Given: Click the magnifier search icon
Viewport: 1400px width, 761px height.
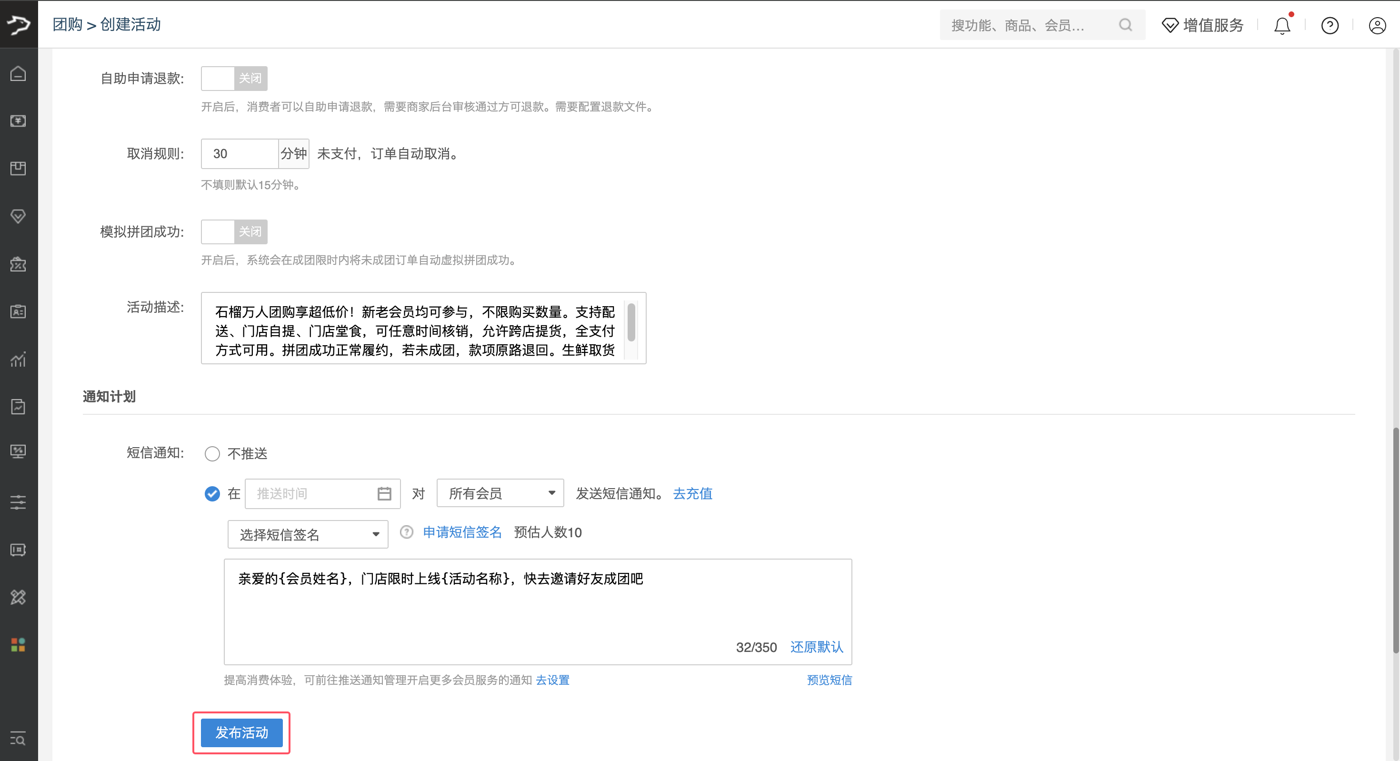Looking at the screenshot, I should click(x=1126, y=25).
